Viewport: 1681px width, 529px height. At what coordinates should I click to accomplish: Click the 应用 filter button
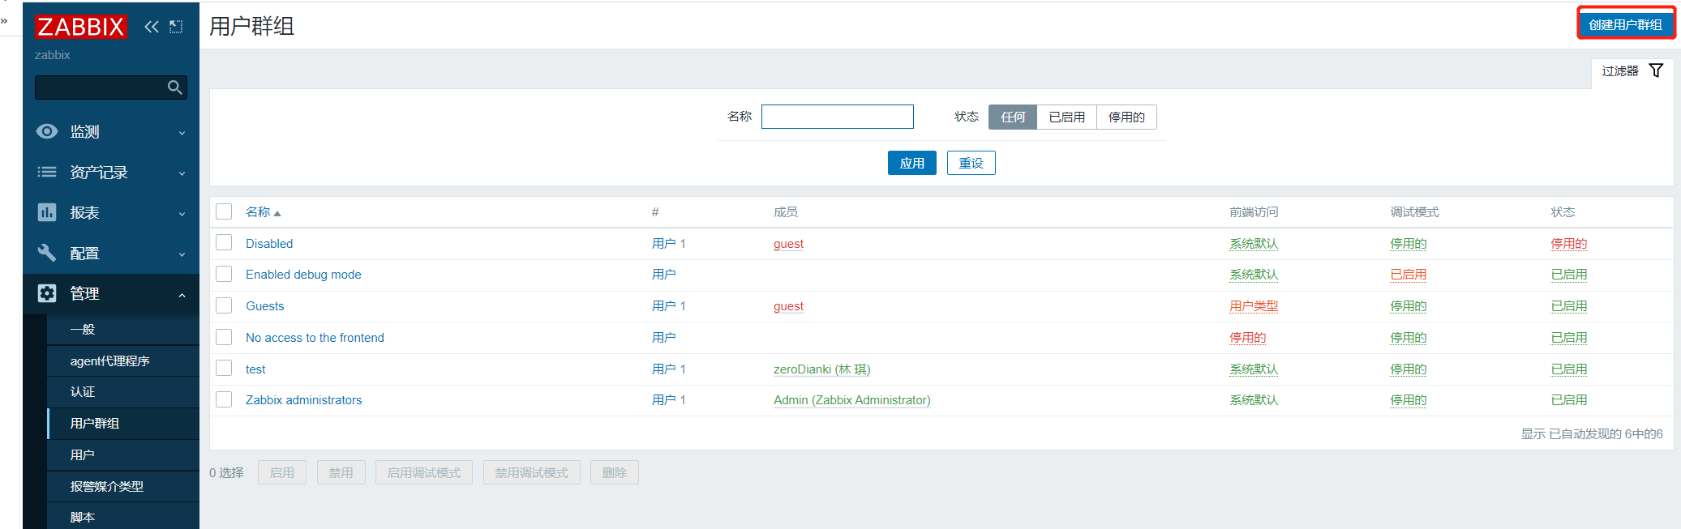click(912, 164)
